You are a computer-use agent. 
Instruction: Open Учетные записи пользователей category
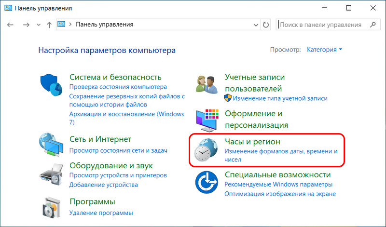point(255,83)
